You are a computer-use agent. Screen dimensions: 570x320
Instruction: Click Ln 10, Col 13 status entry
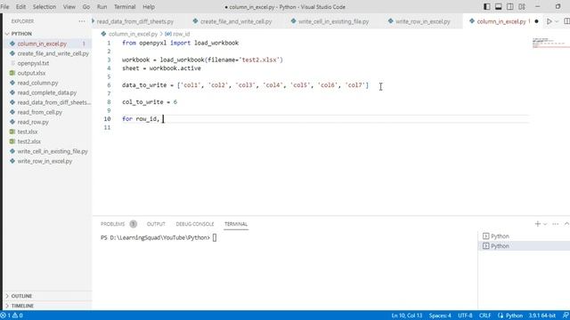pyautogui.click(x=407, y=316)
